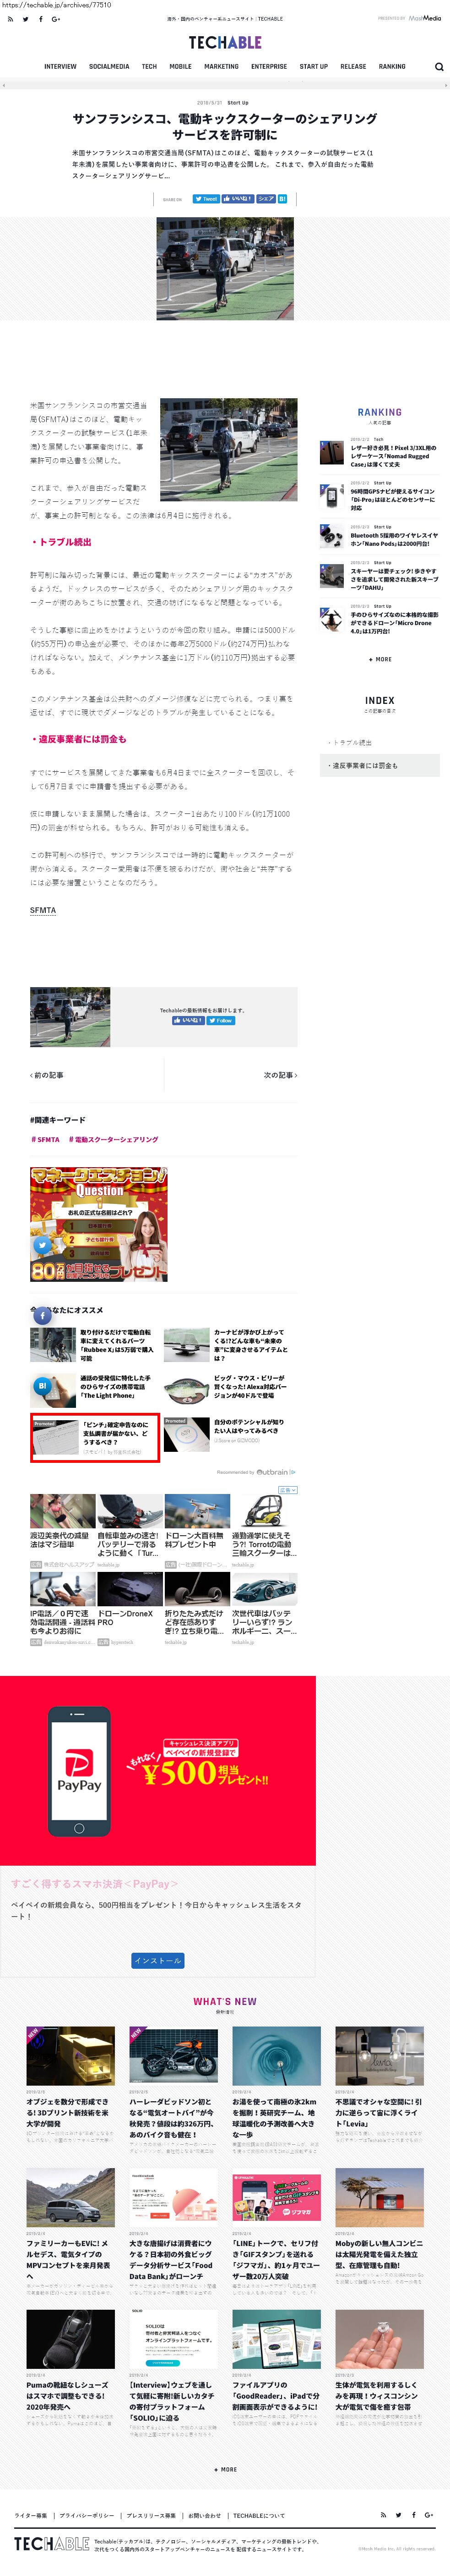The image size is (450, 2576).
Task: Expand ranking list with + MORE
Action: coord(380,660)
